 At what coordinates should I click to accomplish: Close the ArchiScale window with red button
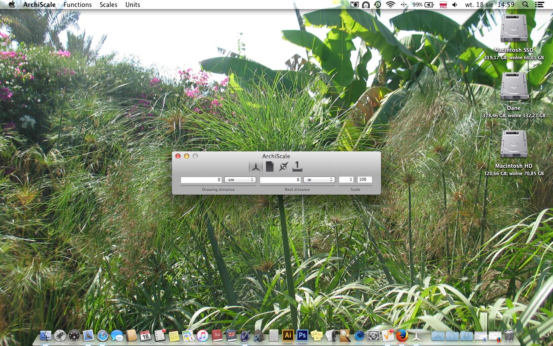coord(178,156)
